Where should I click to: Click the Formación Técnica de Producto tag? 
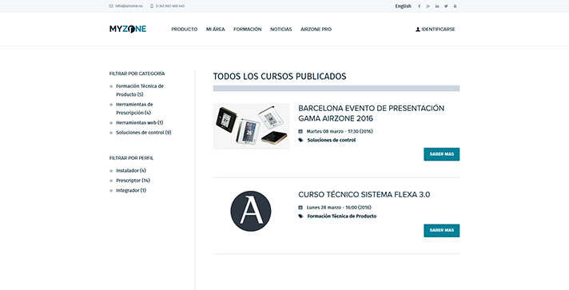pyautogui.click(x=341, y=217)
